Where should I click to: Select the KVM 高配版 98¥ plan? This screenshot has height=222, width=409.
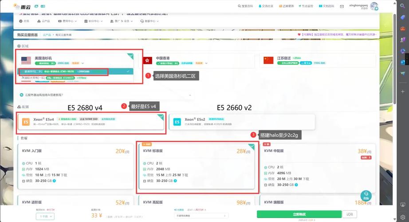coord(197,201)
